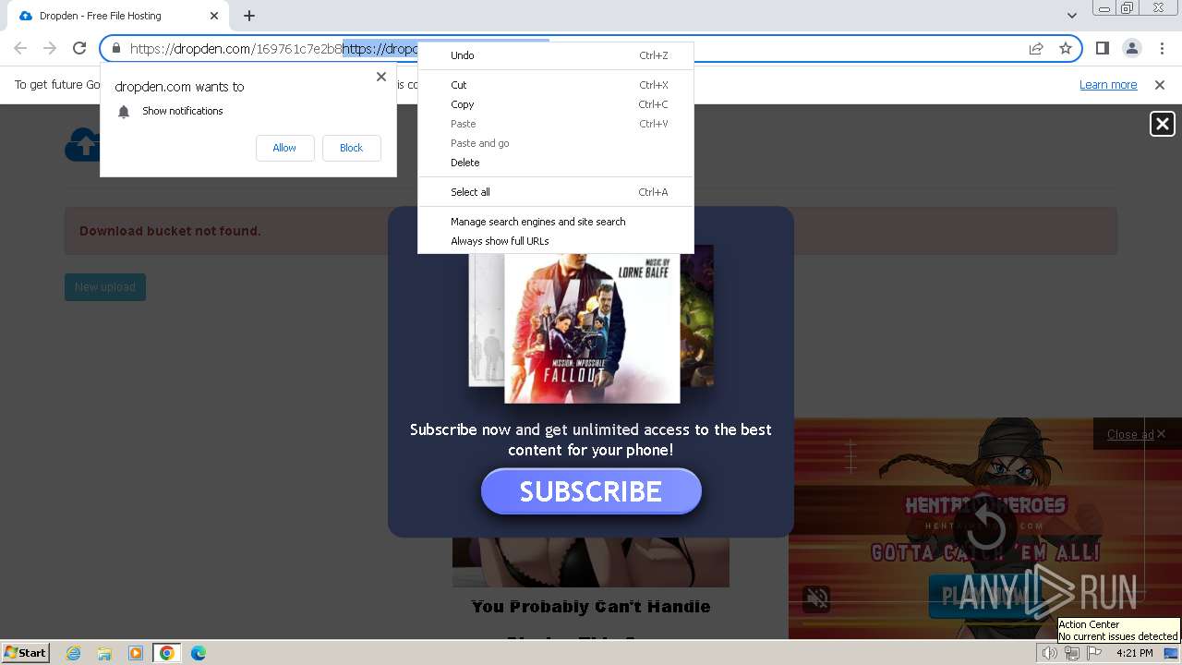Viewport: 1182px width, 665px height.
Task: Go back using the back arrow
Action: pos(20,48)
